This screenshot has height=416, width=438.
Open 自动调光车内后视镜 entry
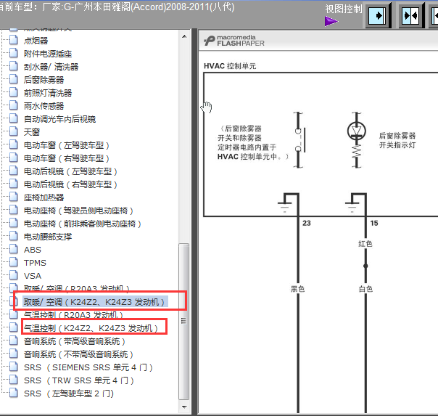59,119
